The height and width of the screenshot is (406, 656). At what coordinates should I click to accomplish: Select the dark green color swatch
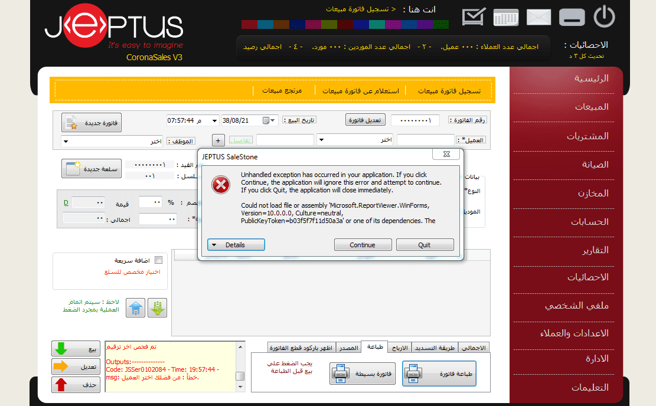(440, 24)
